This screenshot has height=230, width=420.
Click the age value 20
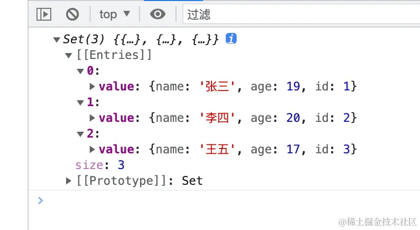point(293,118)
